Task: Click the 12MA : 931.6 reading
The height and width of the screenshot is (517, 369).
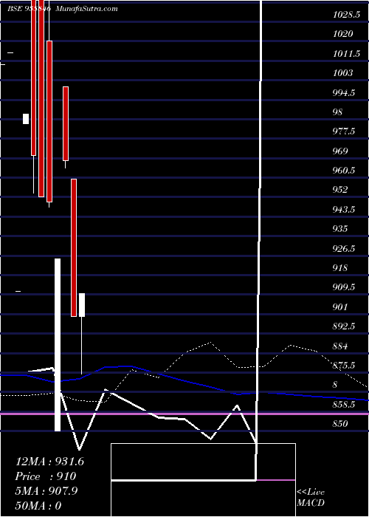Action: point(49,462)
